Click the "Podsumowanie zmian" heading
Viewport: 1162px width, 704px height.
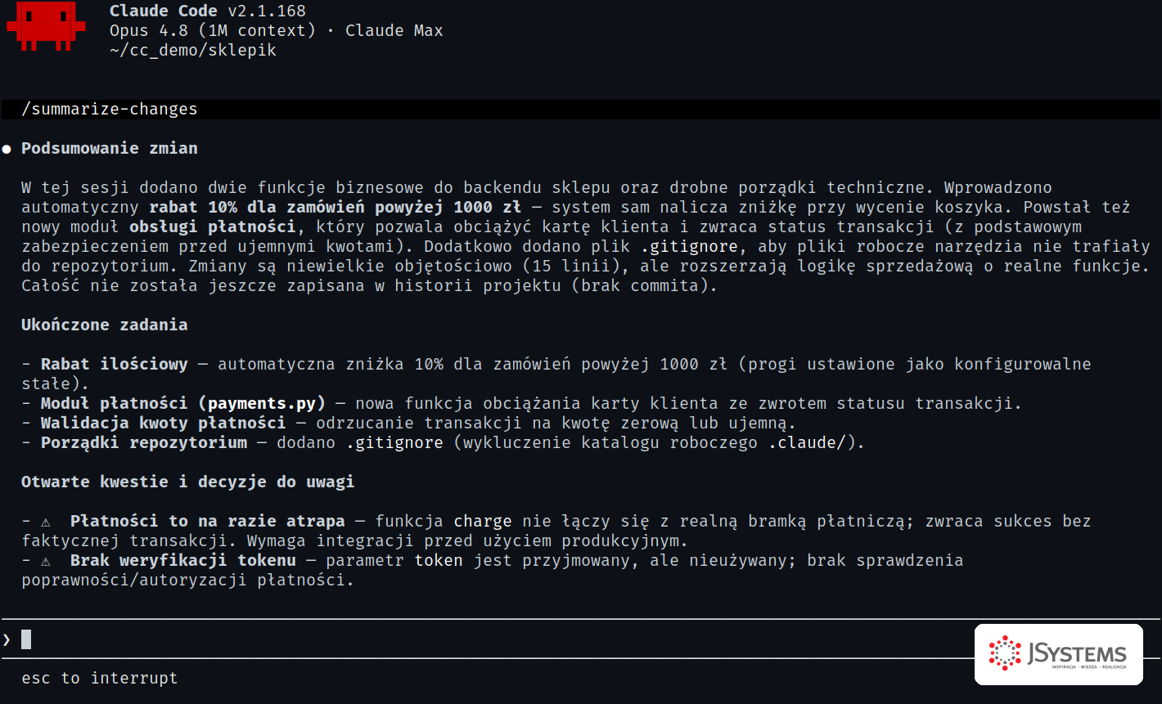click(x=110, y=149)
